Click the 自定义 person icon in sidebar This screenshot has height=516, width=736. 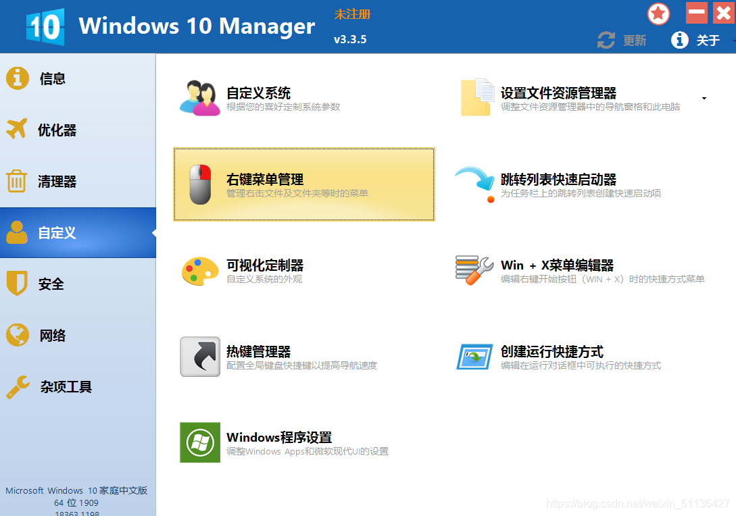(17, 232)
